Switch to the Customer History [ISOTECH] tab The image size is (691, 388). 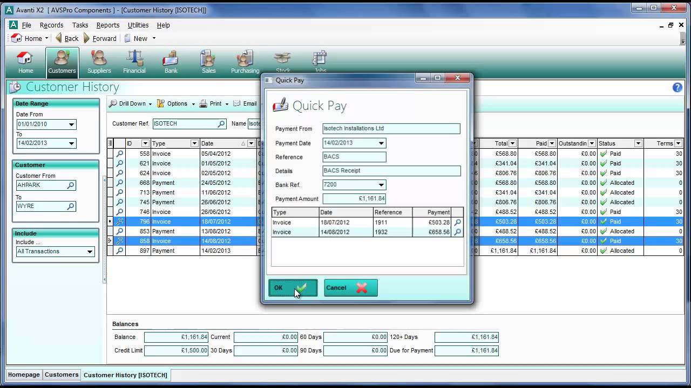(125, 375)
